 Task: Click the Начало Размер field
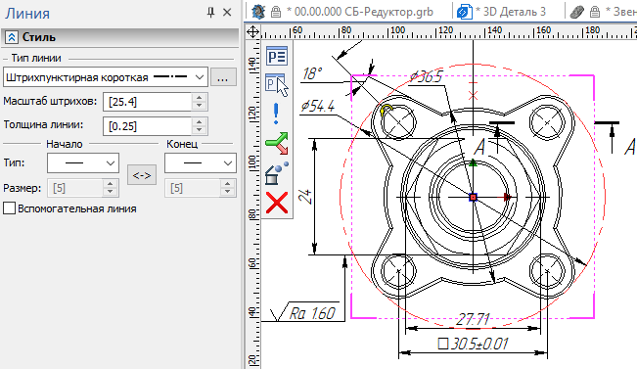tap(74, 188)
